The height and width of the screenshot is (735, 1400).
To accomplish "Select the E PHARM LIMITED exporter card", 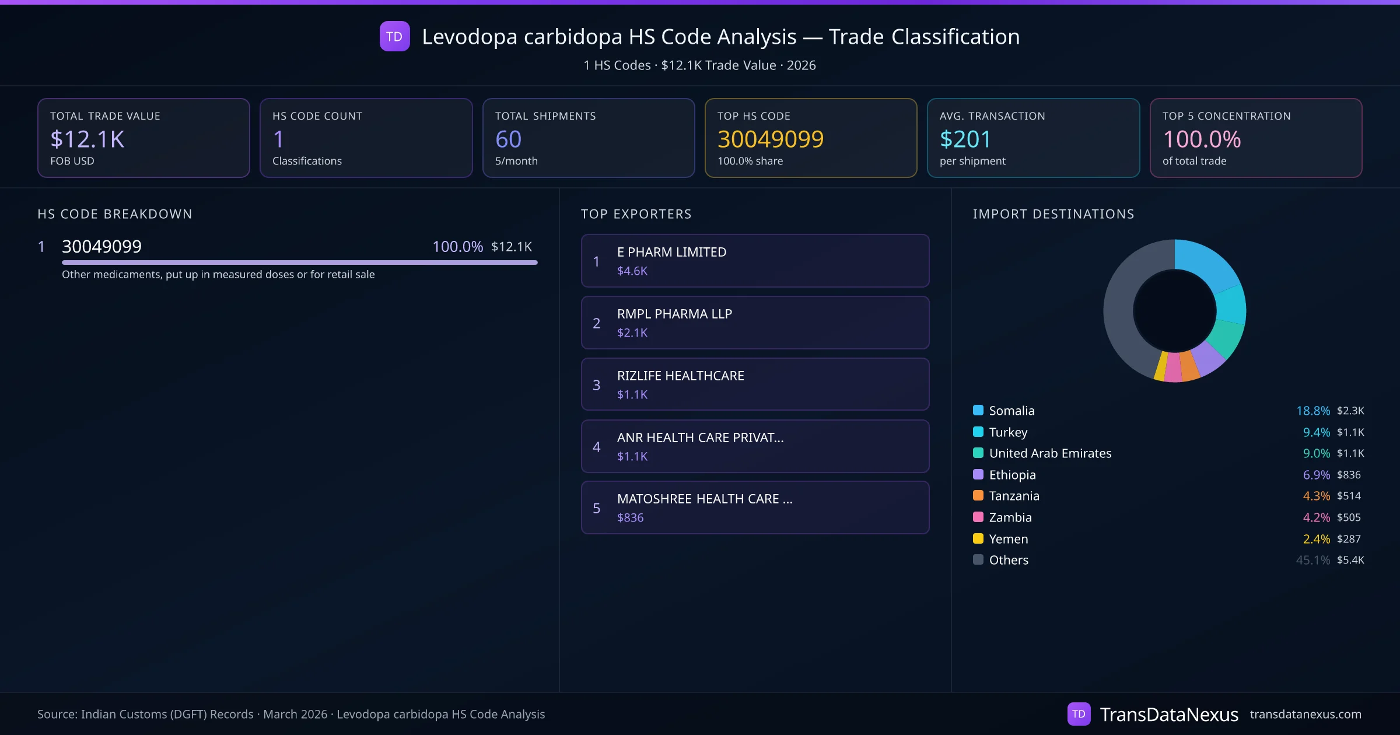I will (755, 261).
